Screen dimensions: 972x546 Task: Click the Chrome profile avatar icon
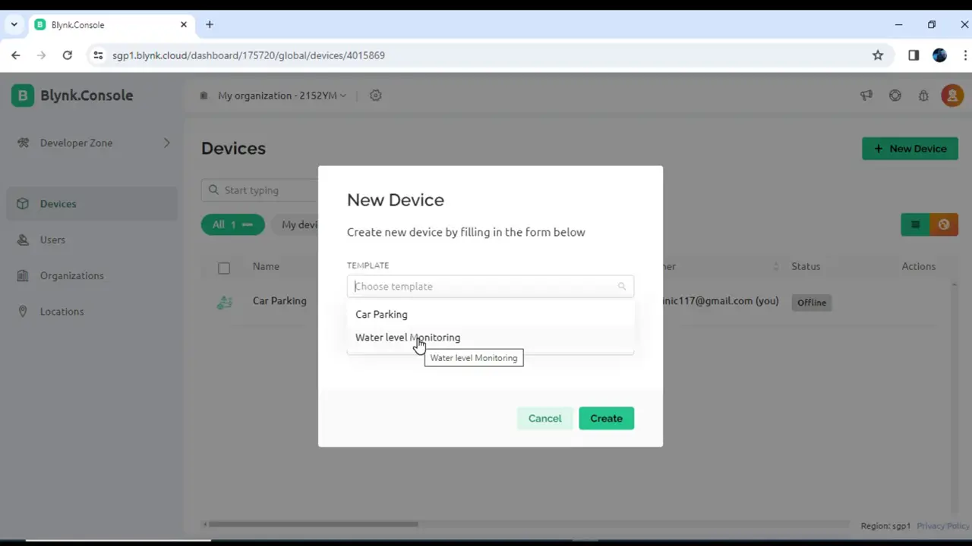[x=939, y=55]
